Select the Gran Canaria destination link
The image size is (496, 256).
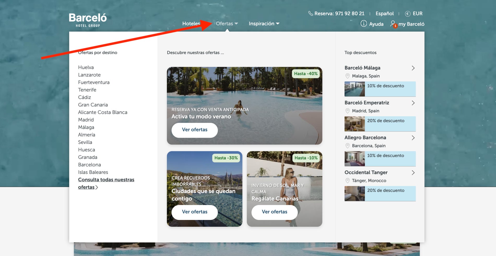point(93,104)
